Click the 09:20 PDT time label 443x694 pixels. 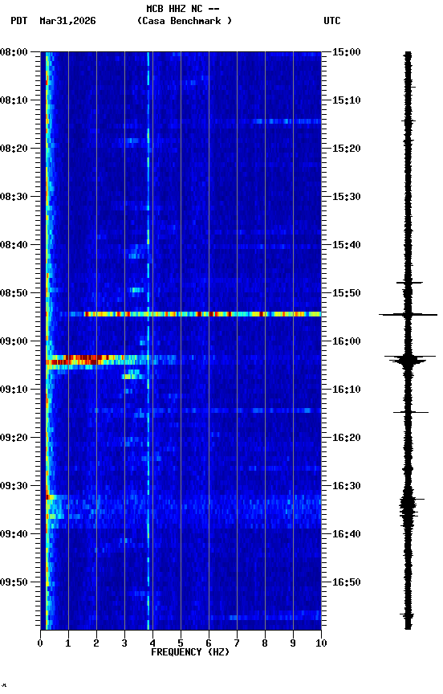pyautogui.click(x=14, y=438)
